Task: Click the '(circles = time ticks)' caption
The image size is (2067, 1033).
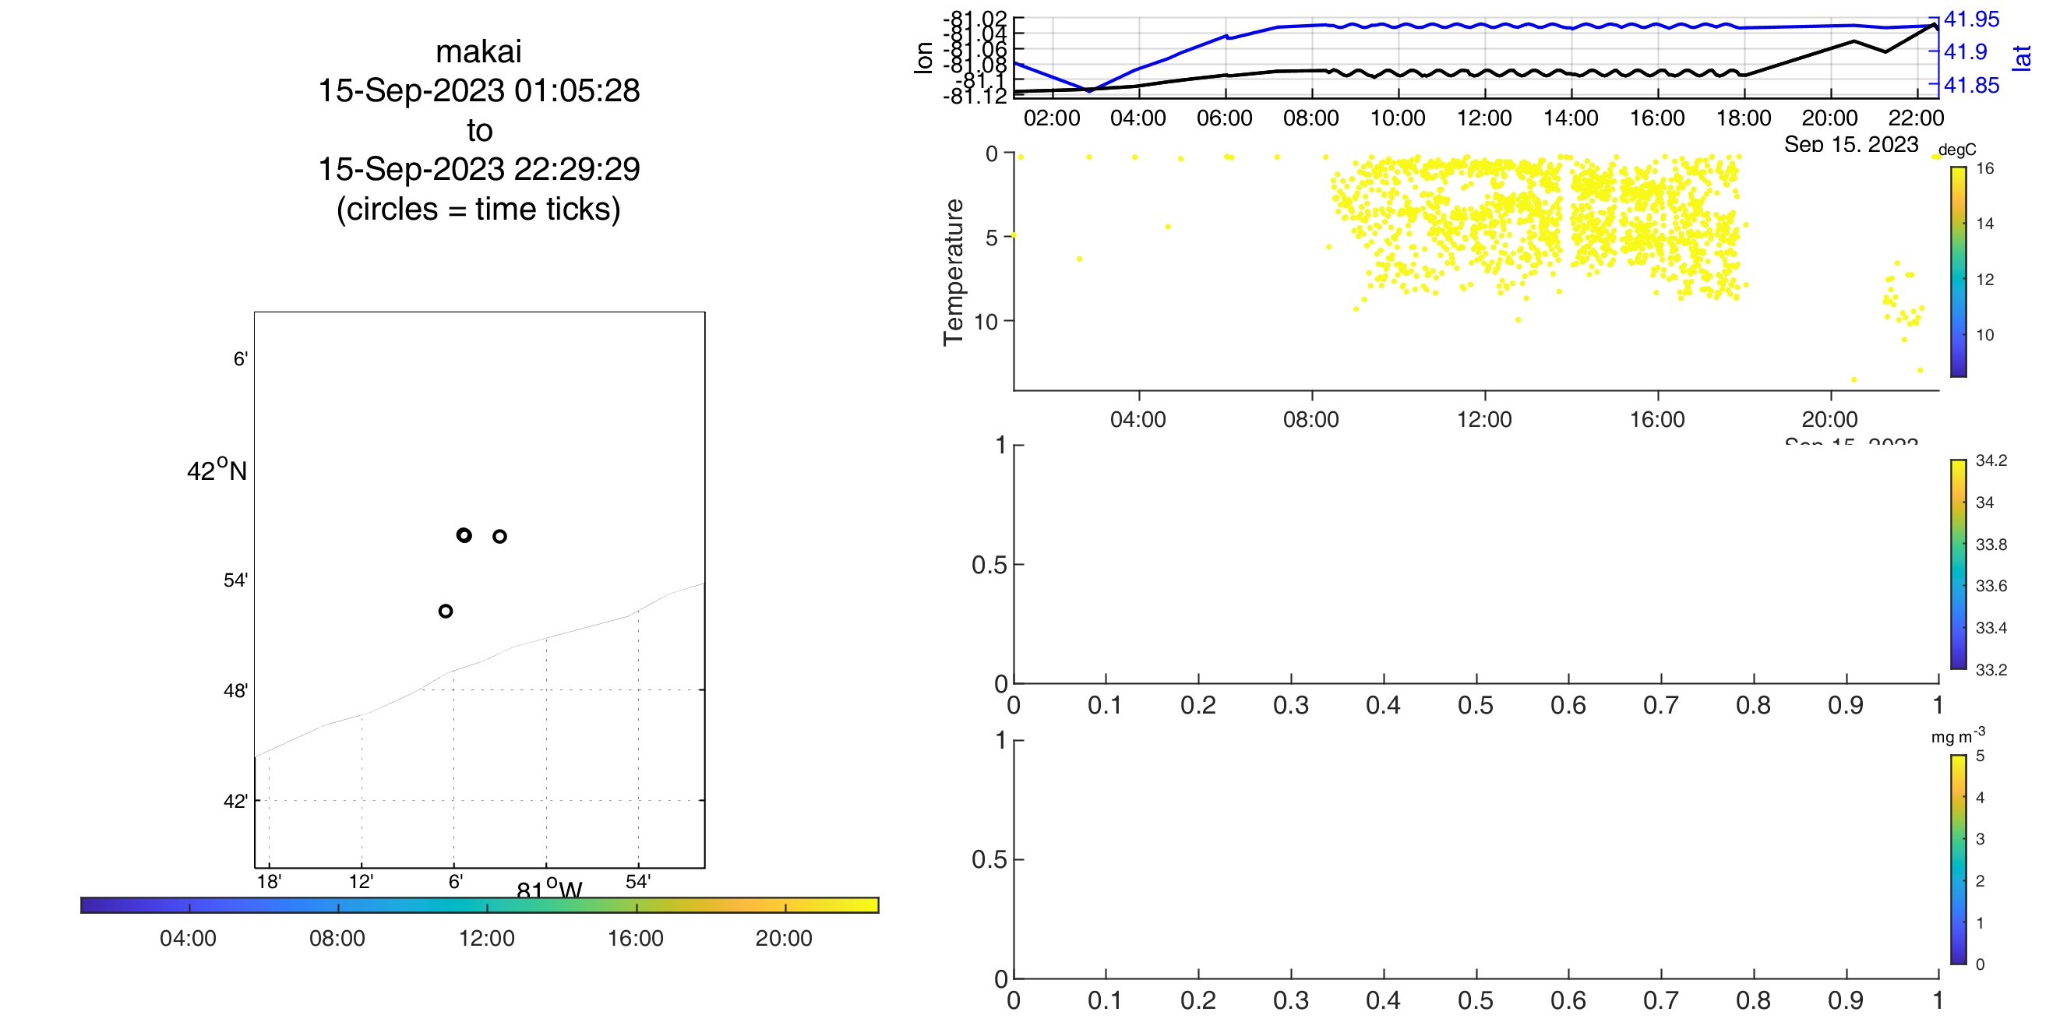Action: coord(478,210)
